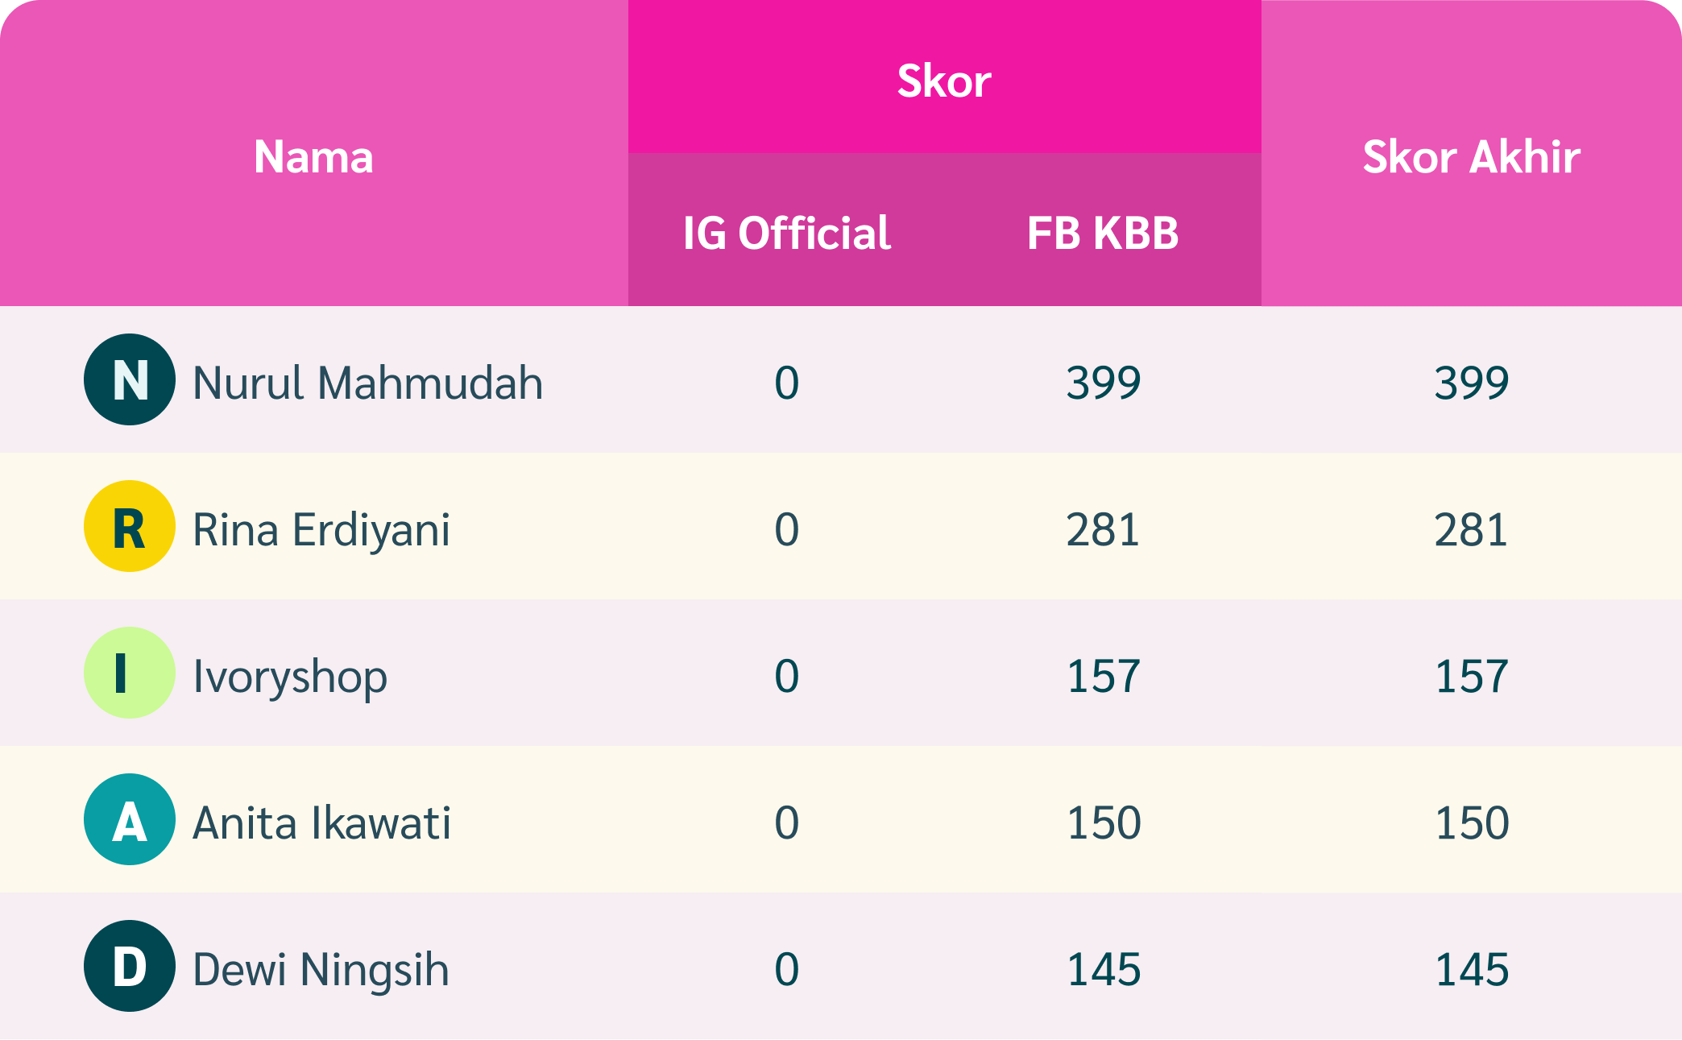The width and height of the screenshot is (1682, 1040).
Task: Click the teal A avatar icon
Action: [x=130, y=819]
